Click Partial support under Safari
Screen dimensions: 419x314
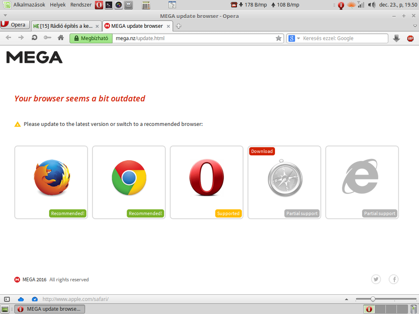302,213
